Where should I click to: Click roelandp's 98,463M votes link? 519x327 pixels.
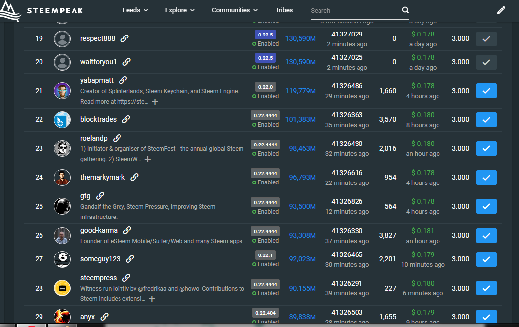point(302,148)
